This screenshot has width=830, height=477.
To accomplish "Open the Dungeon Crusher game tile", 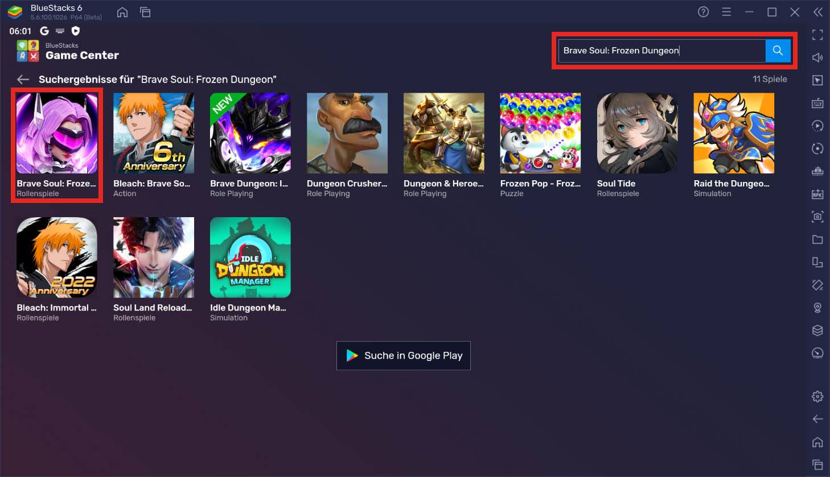I will pos(347,133).
